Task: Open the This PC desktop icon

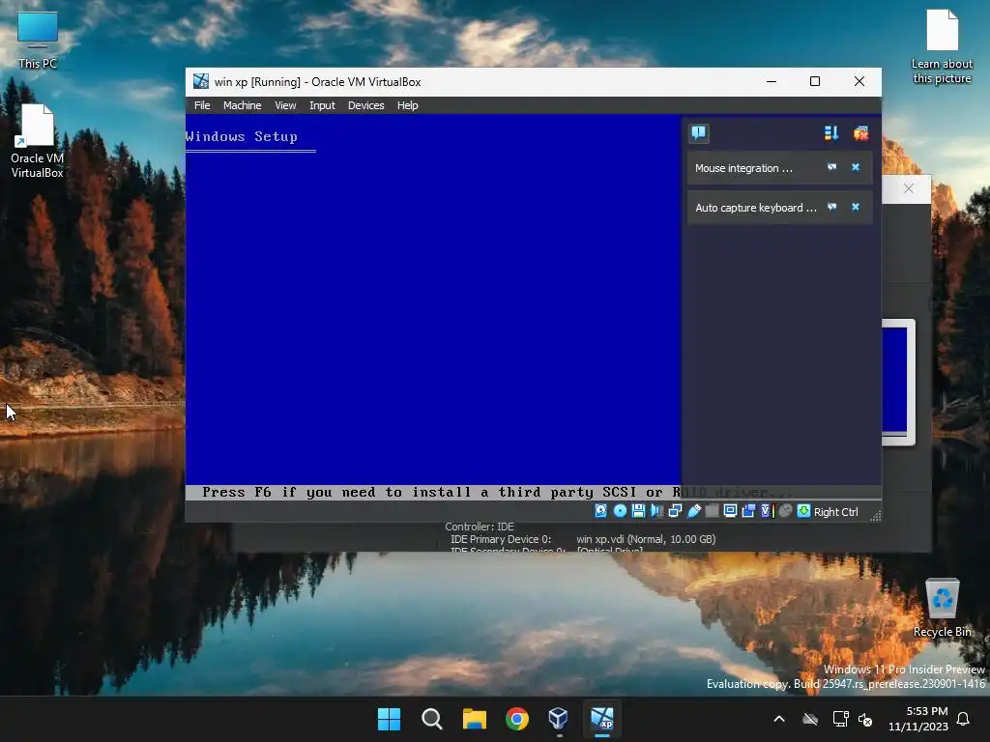Action: (38, 41)
